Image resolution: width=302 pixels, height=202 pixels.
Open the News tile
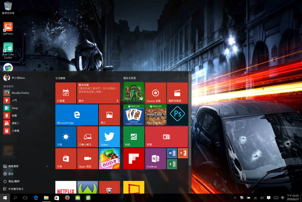point(166,137)
